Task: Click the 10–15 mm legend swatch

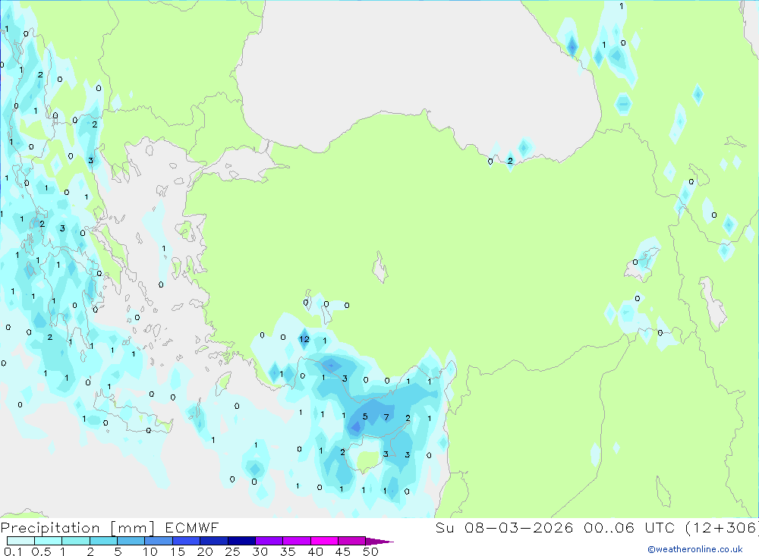Action: click(x=159, y=541)
